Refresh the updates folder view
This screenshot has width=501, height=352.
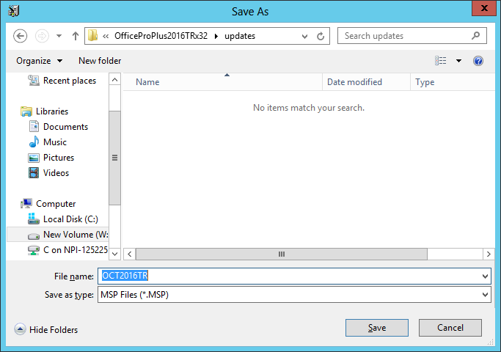[x=321, y=36]
